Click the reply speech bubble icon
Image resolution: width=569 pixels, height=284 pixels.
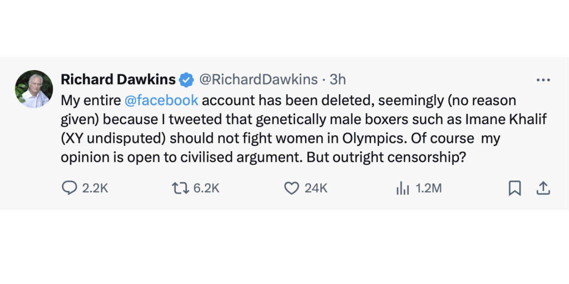point(69,188)
